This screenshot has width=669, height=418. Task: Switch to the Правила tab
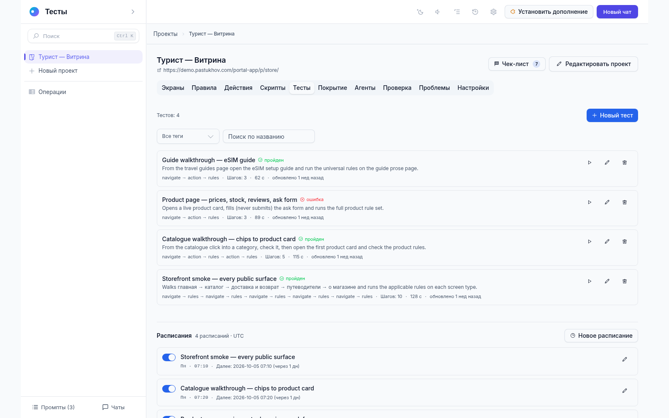coord(204,88)
